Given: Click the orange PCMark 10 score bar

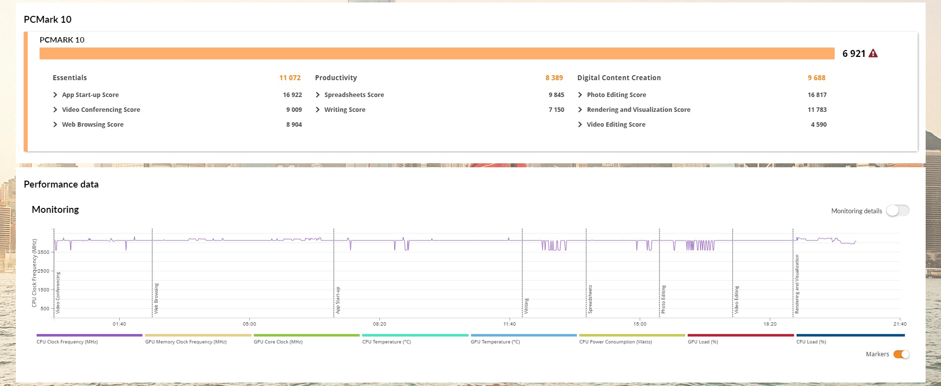Looking at the screenshot, I should tap(437, 53).
